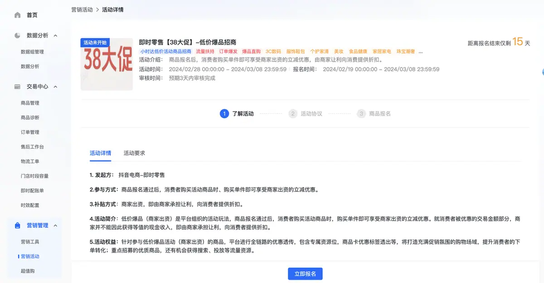Click the 15 天 countdown text
Screen dimensions: 544x283
(x=521, y=42)
